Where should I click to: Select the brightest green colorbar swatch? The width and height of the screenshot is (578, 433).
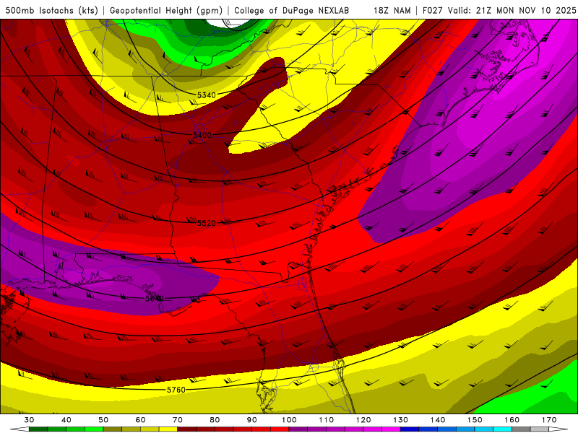click(94, 429)
